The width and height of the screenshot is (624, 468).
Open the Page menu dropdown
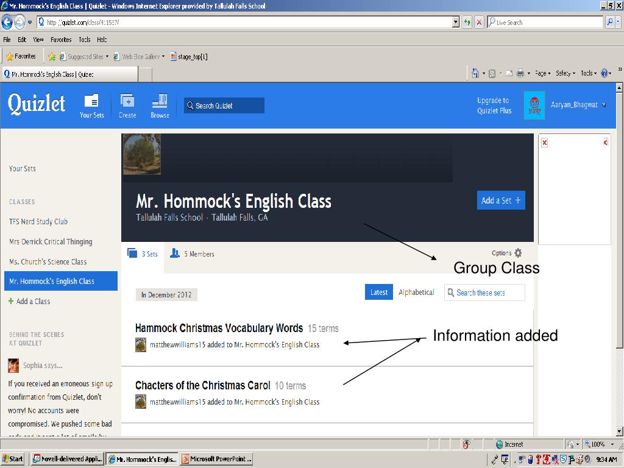pos(542,73)
